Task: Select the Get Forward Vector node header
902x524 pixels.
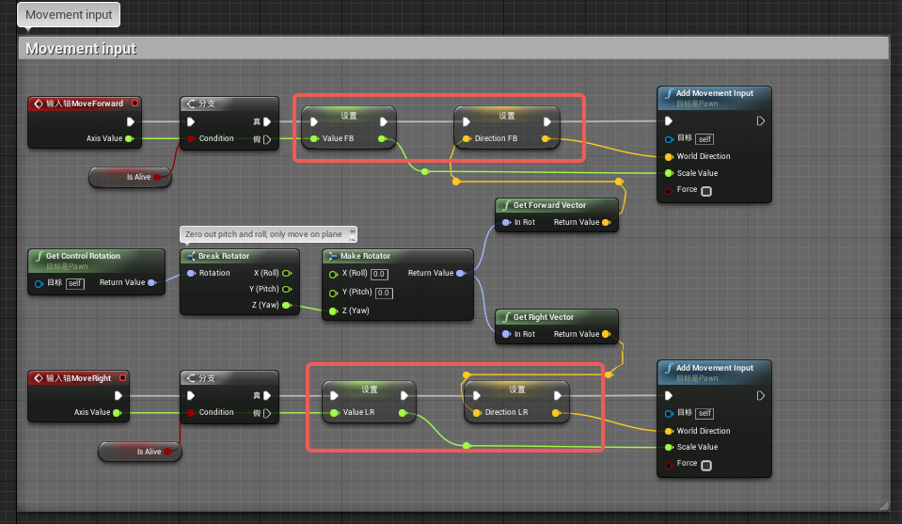Action: (557, 205)
